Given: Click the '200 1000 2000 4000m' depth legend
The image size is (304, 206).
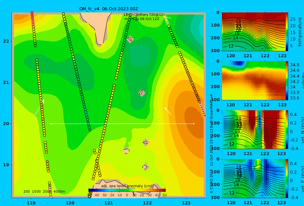Looking at the screenshot, I should (44, 191).
